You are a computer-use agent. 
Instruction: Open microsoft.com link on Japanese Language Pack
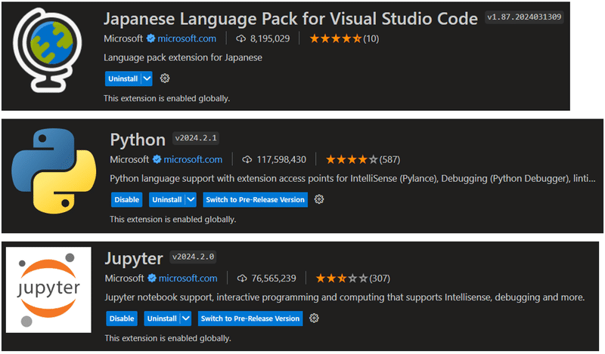click(x=187, y=38)
